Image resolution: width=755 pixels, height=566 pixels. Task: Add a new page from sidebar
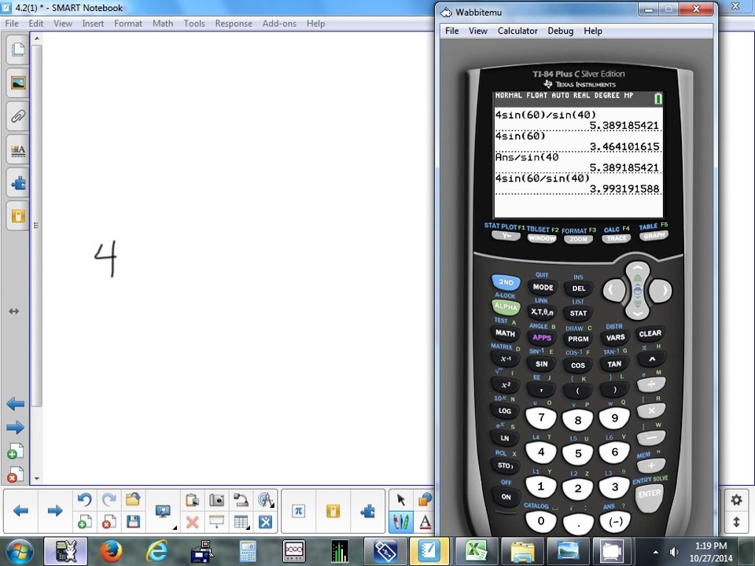(x=16, y=451)
